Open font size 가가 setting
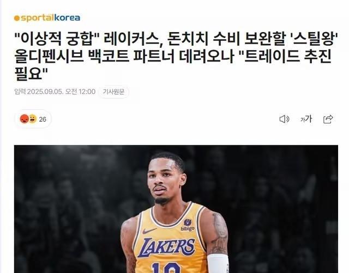Image resolution: width=349 pixels, height=273 pixels. (306, 119)
